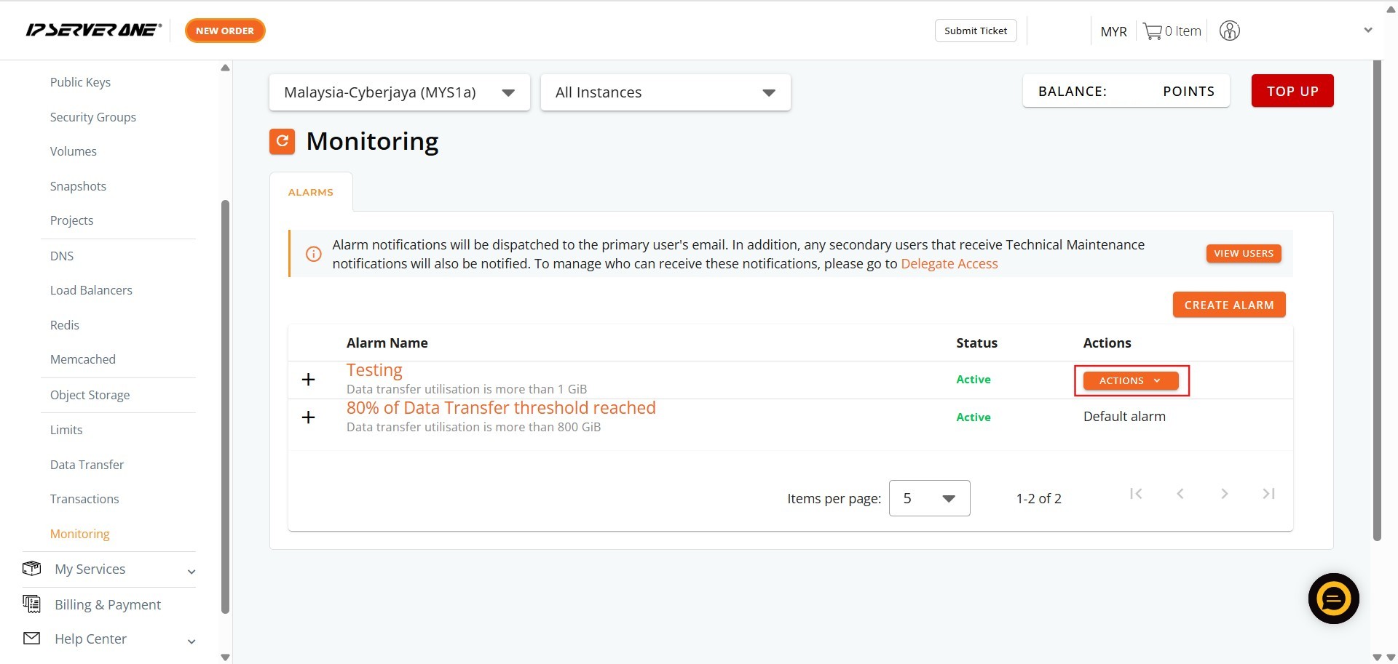Viewport: 1398px width, 664px height.
Task: Open Object Storage in sidebar
Action: tap(90, 395)
